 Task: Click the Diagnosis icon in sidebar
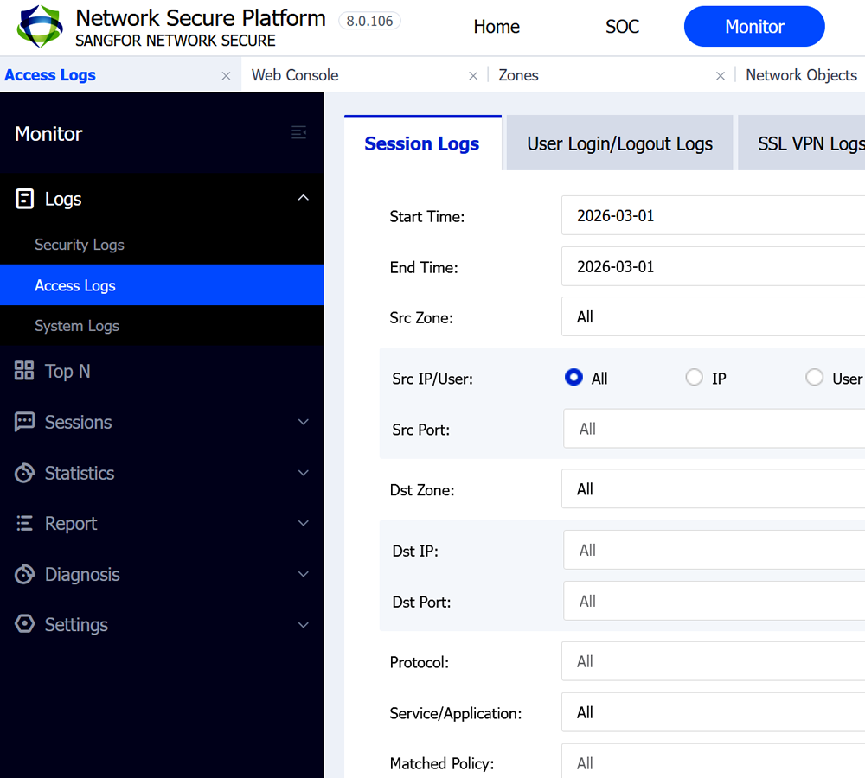coord(25,574)
